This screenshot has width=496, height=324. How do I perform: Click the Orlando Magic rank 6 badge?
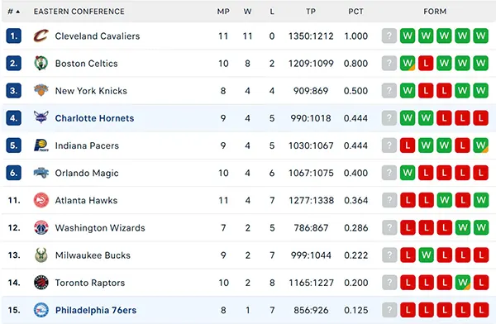tap(13, 173)
